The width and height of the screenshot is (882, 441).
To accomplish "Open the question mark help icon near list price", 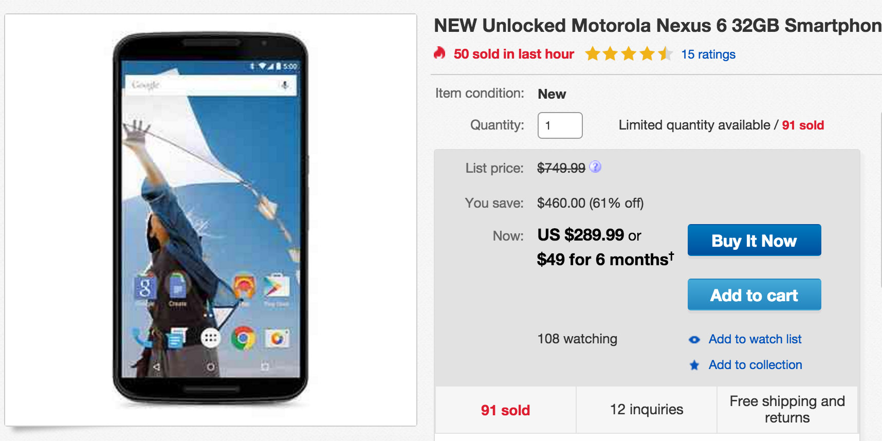I will coord(595,167).
